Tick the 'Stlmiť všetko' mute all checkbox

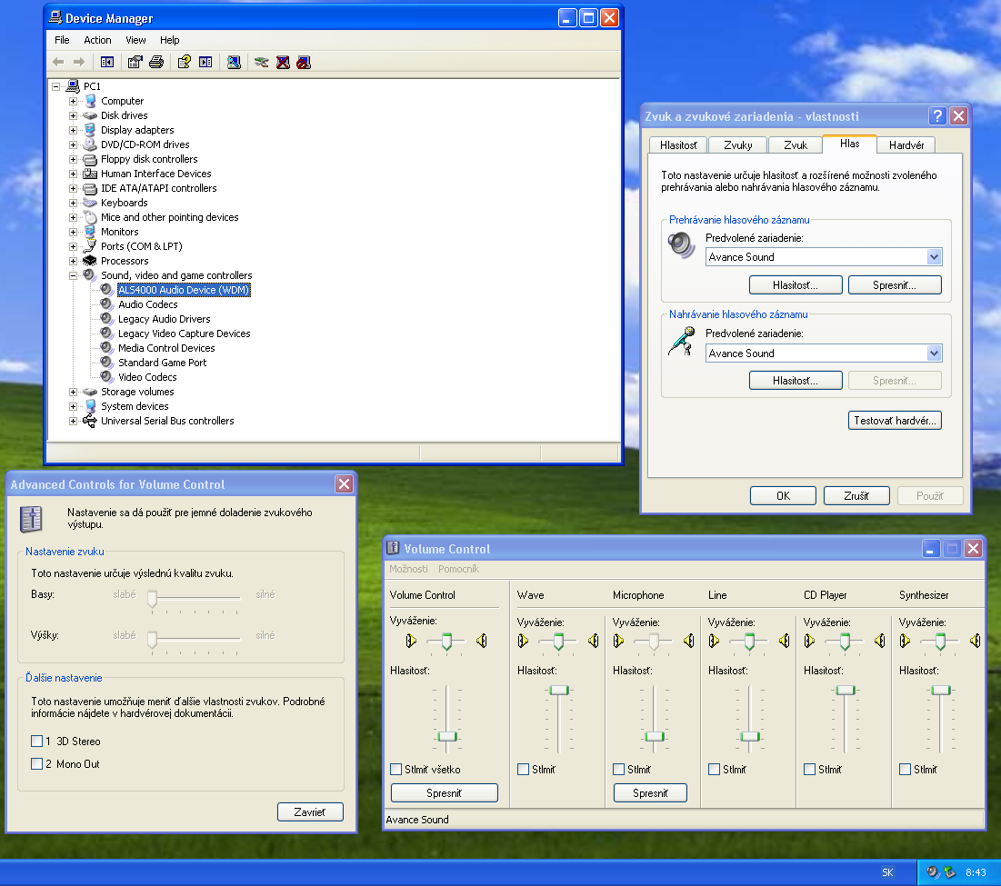pyautogui.click(x=396, y=770)
